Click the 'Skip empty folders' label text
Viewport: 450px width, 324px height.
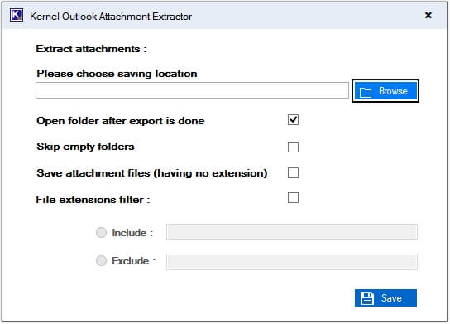tap(85, 147)
